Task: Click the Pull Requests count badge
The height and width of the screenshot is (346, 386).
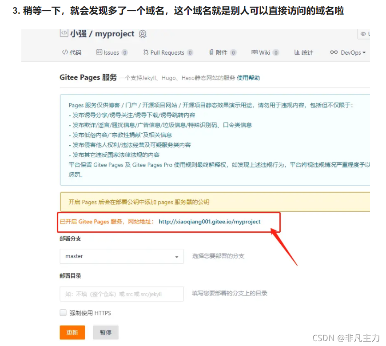Action: 190,53
